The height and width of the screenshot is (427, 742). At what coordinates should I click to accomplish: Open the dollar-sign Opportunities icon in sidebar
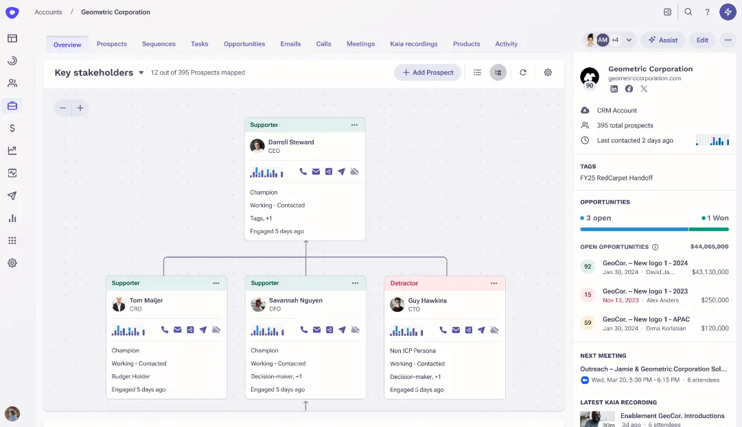(12, 127)
